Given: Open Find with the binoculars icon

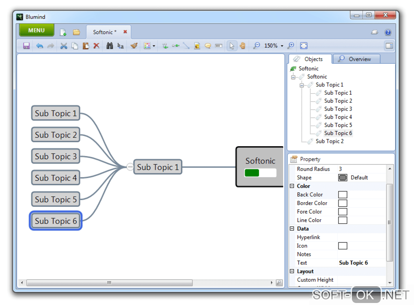Looking at the screenshot, I should click(110, 46).
